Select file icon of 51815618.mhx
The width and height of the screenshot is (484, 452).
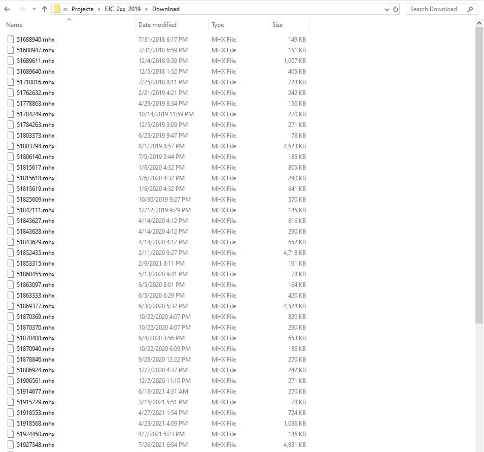pos(11,178)
